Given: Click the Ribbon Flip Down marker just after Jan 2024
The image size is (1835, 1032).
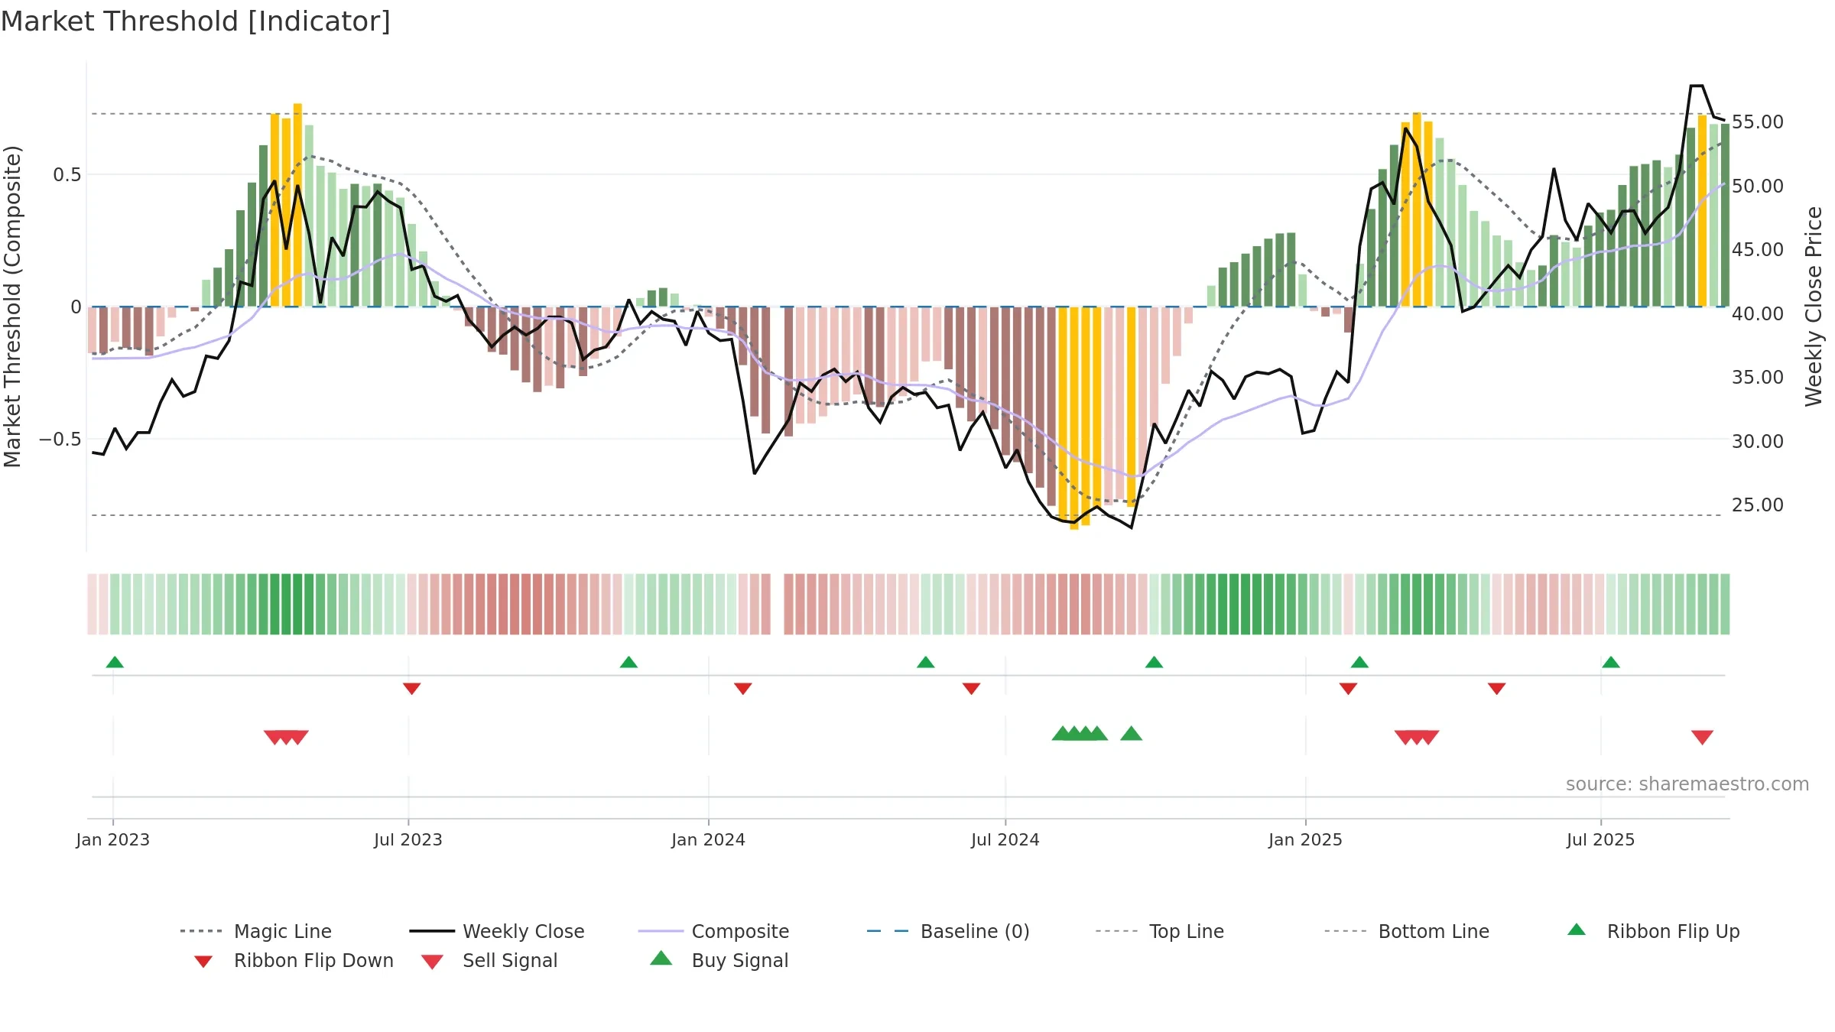Looking at the screenshot, I should coord(742,689).
